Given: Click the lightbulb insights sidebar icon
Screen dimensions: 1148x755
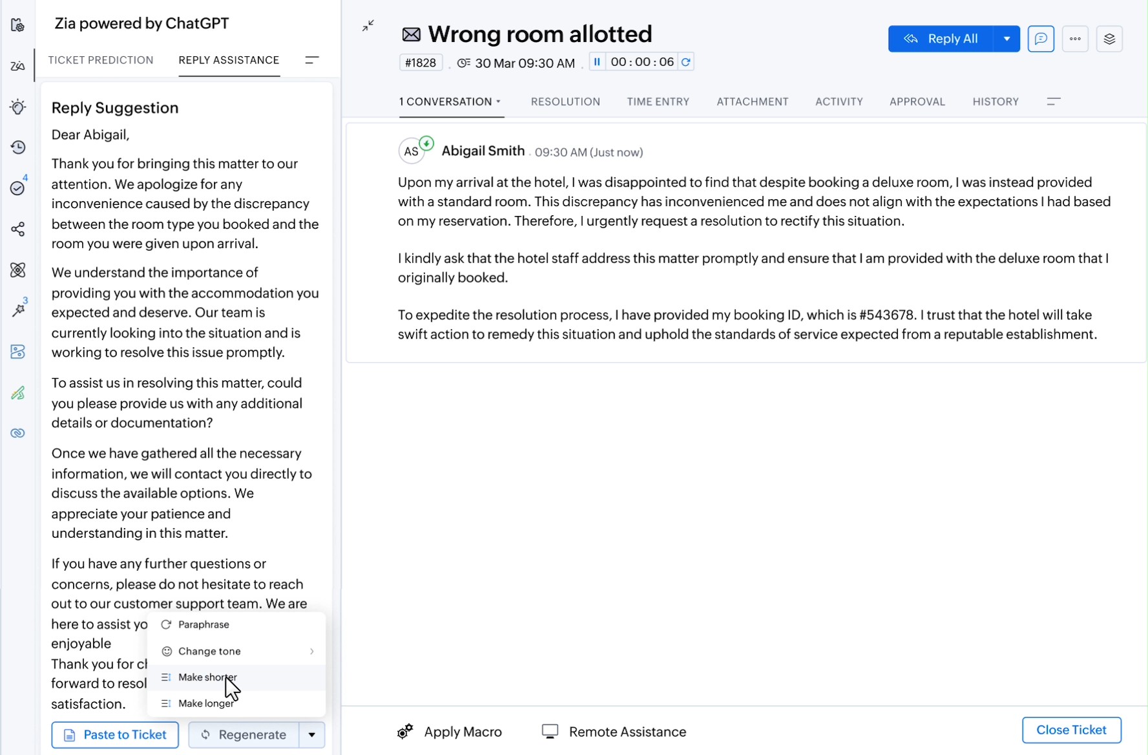Looking at the screenshot, I should point(17,107).
